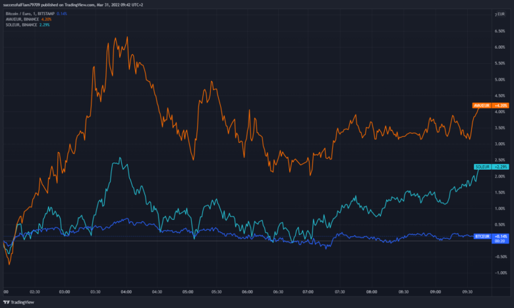Click the blue 0.14% legend value
Viewport: 514px width, 308px height.
coord(62,14)
